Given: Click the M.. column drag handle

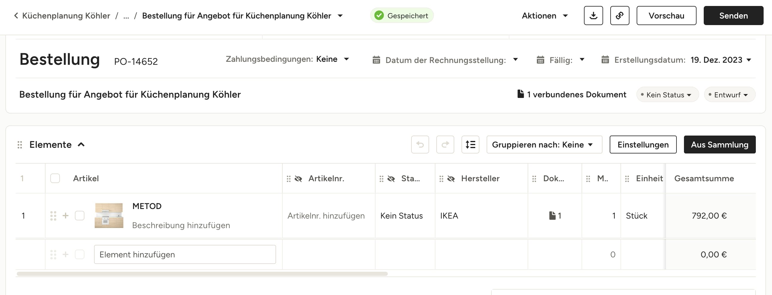Looking at the screenshot, I should [x=588, y=179].
